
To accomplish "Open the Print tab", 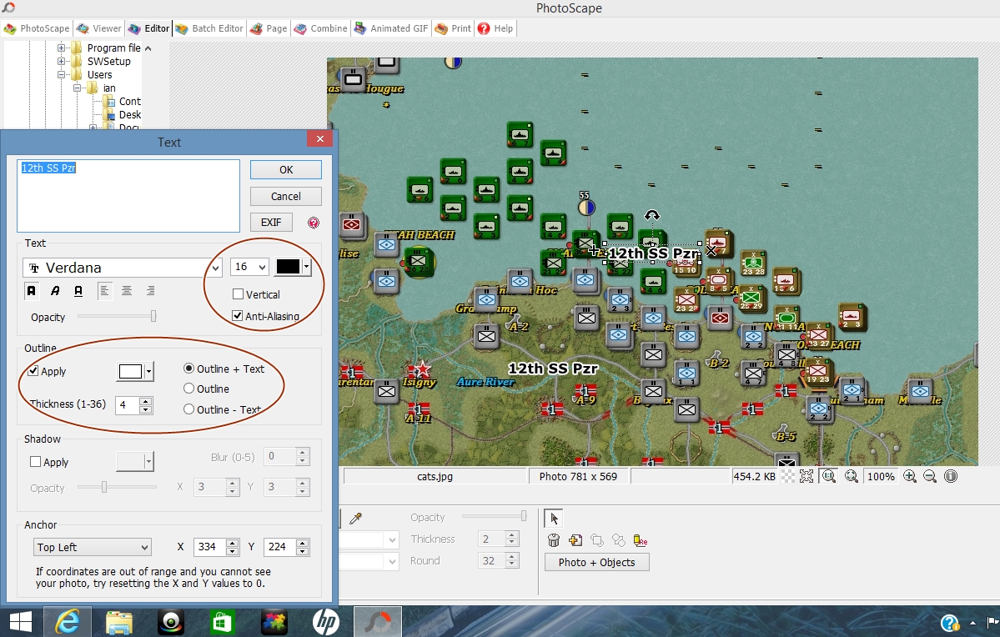I will [453, 28].
